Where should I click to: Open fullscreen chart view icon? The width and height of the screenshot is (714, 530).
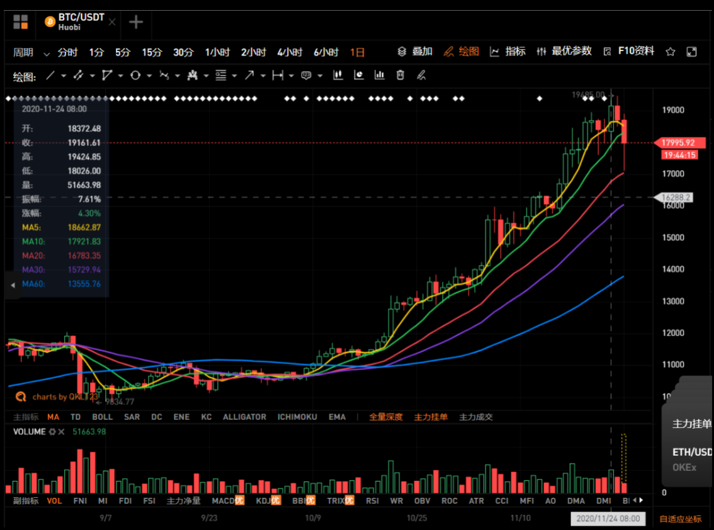[692, 52]
